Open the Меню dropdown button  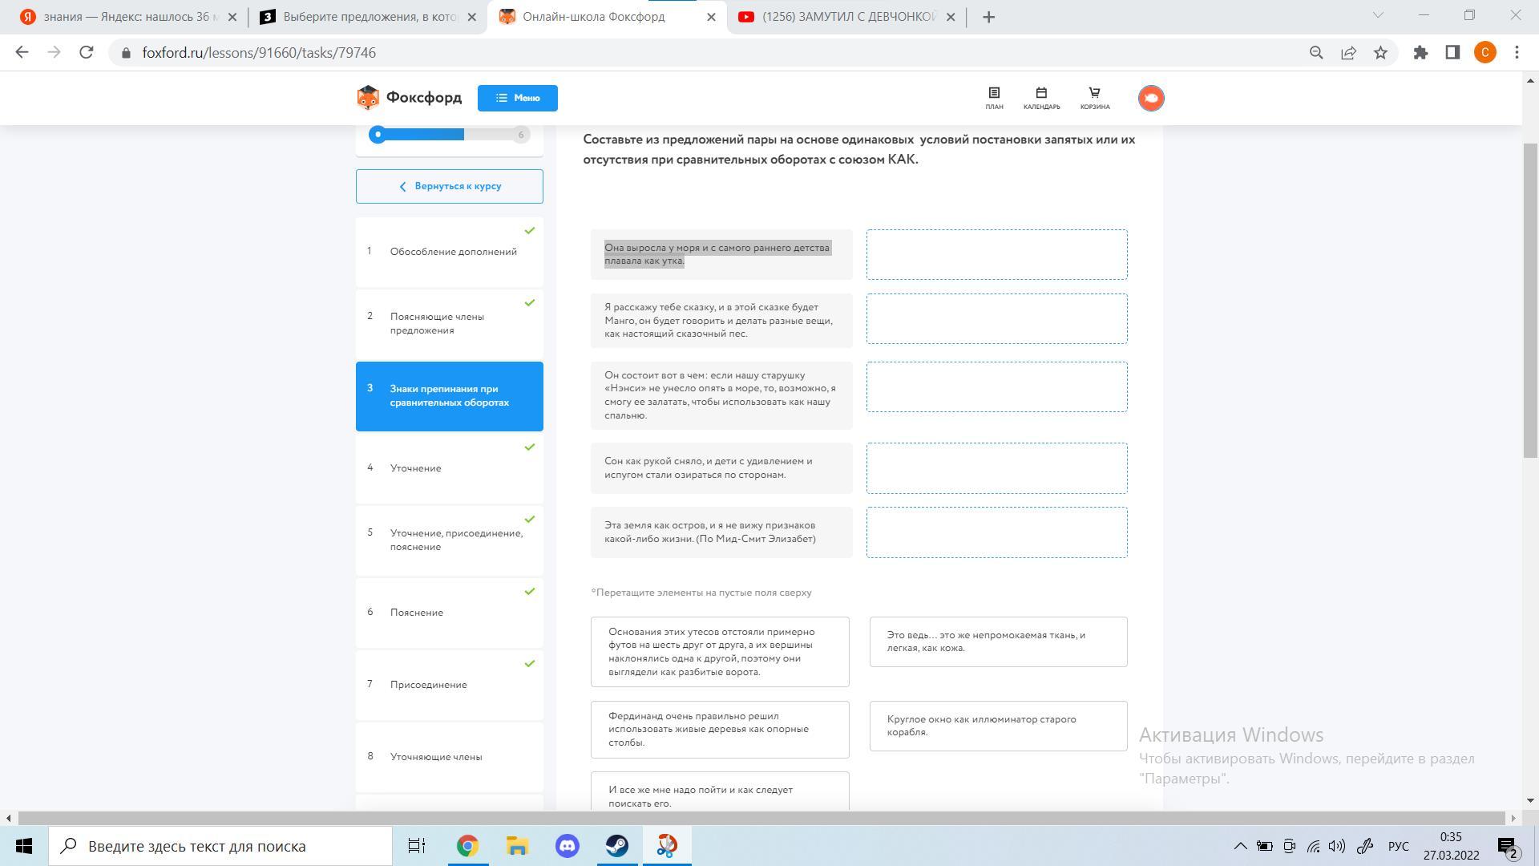pos(517,98)
